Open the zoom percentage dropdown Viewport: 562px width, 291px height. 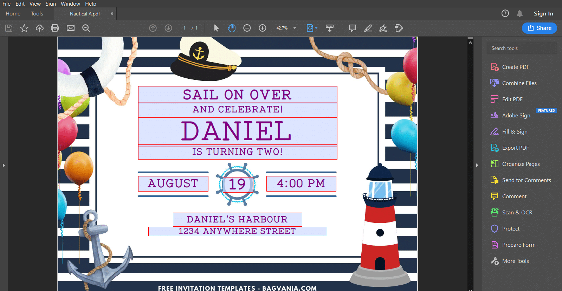click(295, 28)
